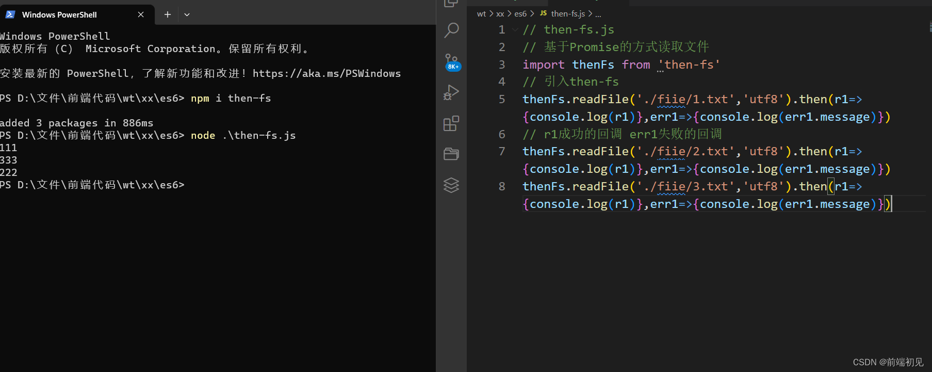Click line number 3 in the editor
The width and height of the screenshot is (932, 372).
point(502,64)
